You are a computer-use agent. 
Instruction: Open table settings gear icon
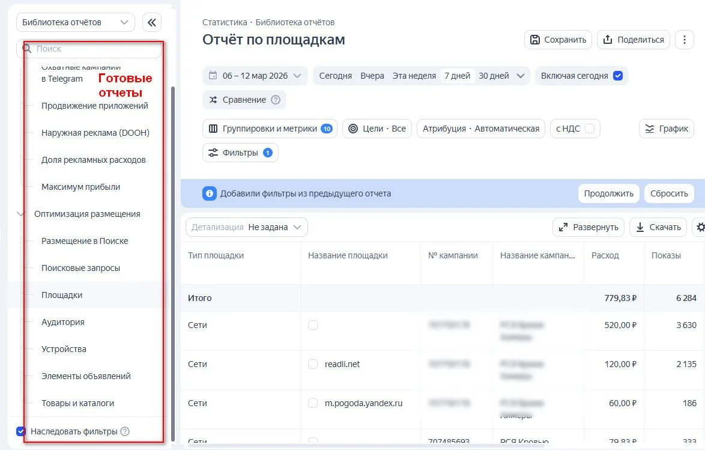pos(700,227)
